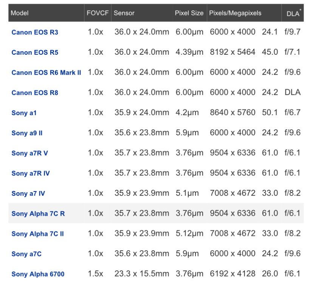Click 4.2µm pixel size for Sony a1
The width and height of the screenshot is (313, 290).
click(187, 113)
